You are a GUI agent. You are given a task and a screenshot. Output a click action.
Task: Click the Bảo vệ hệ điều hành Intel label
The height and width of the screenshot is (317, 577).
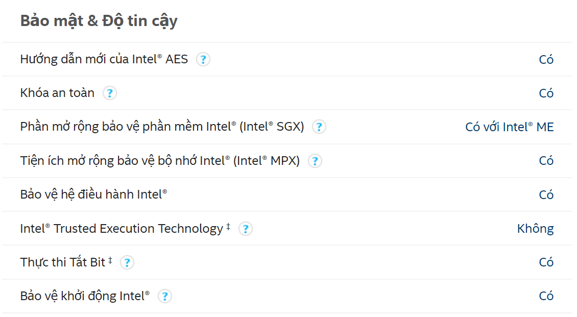click(x=94, y=194)
